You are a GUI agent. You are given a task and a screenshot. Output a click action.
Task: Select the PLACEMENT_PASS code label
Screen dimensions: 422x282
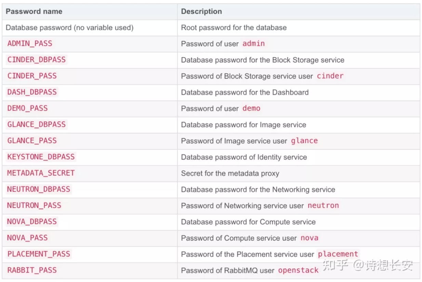pyautogui.click(x=38, y=254)
